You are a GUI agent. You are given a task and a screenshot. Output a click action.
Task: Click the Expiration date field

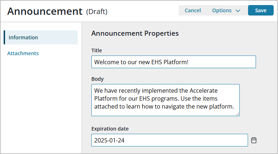pos(170,140)
